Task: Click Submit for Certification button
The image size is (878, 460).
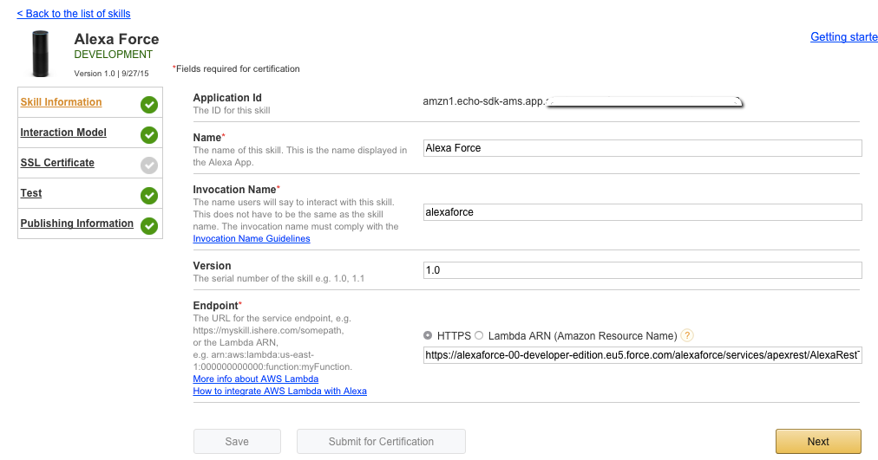Action: 381,442
